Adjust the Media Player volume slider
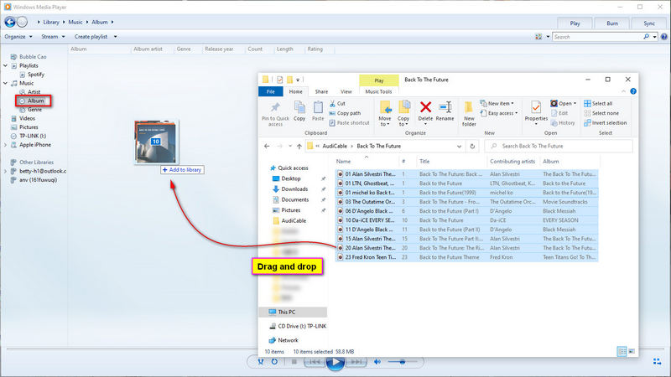The image size is (671, 377). point(403,362)
